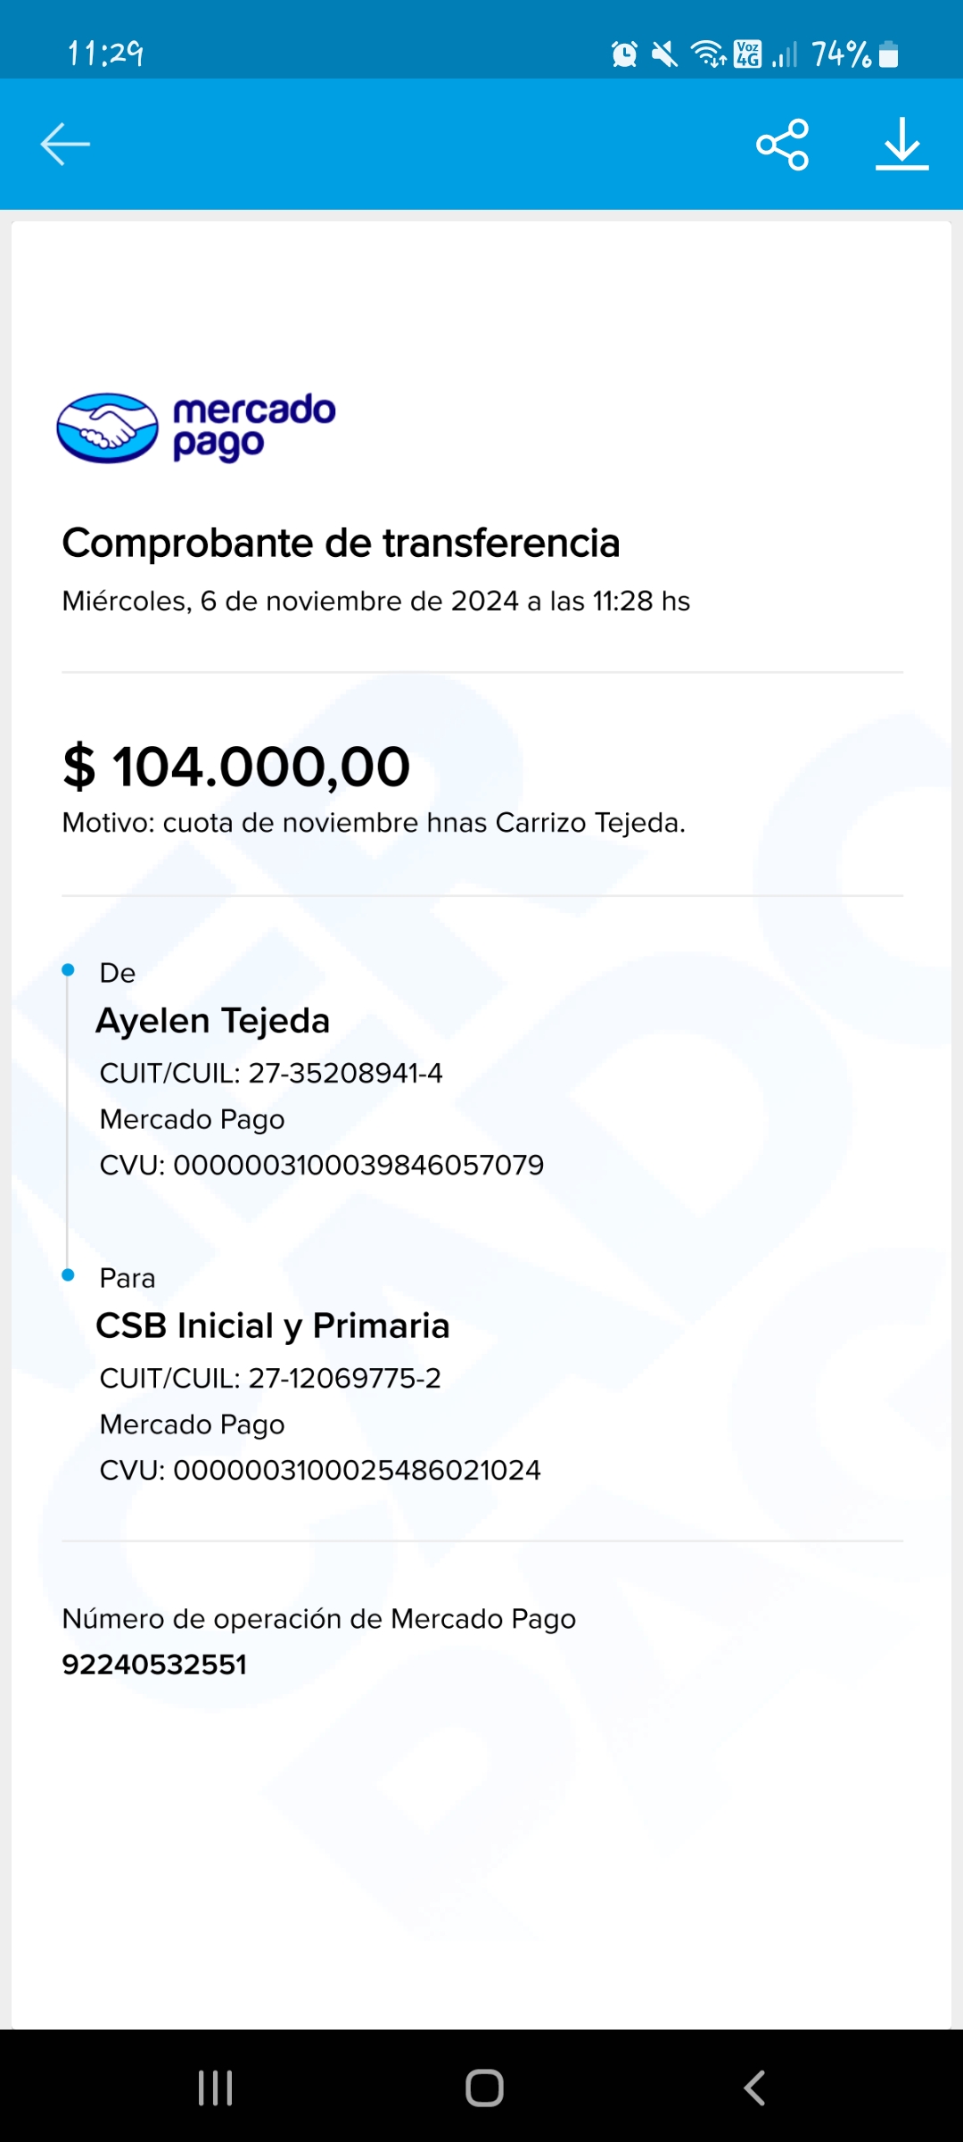Tap sender name Ayelen Tejeda
This screenshot has height=2142, width=963.
pyautogui.click(x=213, y=1021)
